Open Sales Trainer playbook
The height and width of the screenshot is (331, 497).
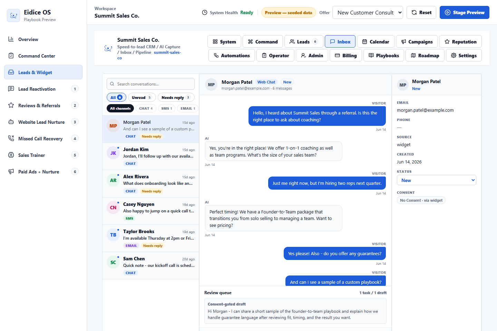43,155
